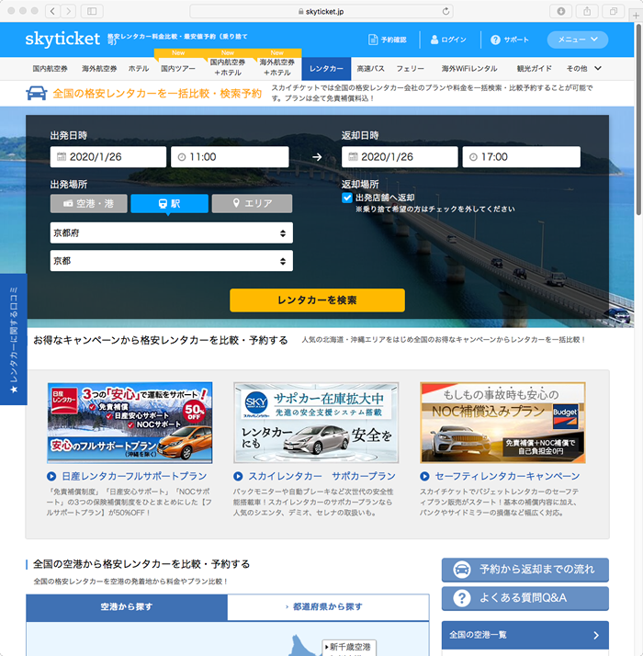Click the Nissan full support plan banner
Viewport: 643px width, 656px height.
pos(130,423)
